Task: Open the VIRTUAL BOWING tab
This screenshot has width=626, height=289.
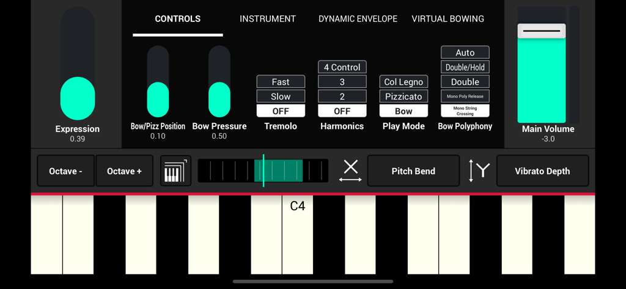Action: pyautogui.click(x=447, y=19)
